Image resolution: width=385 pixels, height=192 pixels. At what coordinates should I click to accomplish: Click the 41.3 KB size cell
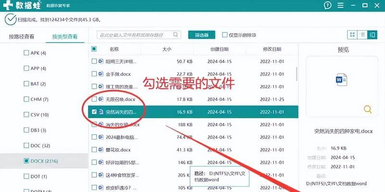pyautogui.click(x=185, y=150)
